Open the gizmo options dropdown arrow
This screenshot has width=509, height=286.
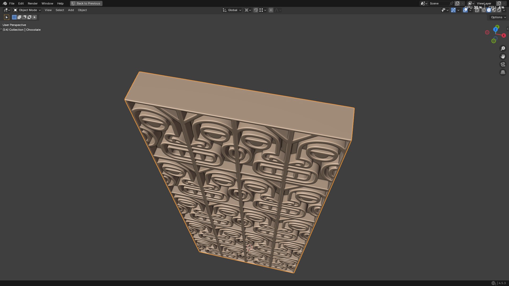458,10
